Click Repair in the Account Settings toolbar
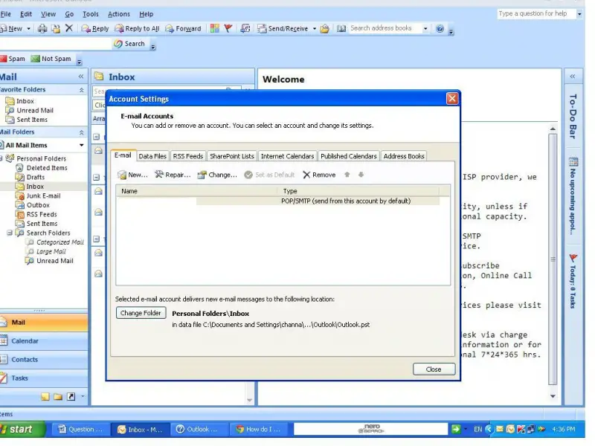Screen dimensions: 595x446 (x=173, y=175)
